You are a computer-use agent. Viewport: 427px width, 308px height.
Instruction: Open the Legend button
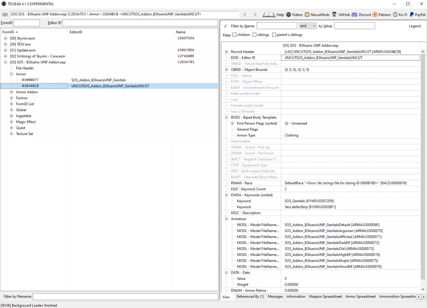(415, 26)
